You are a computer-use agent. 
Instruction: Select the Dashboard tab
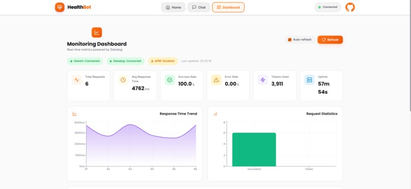[x=228, y=7]
